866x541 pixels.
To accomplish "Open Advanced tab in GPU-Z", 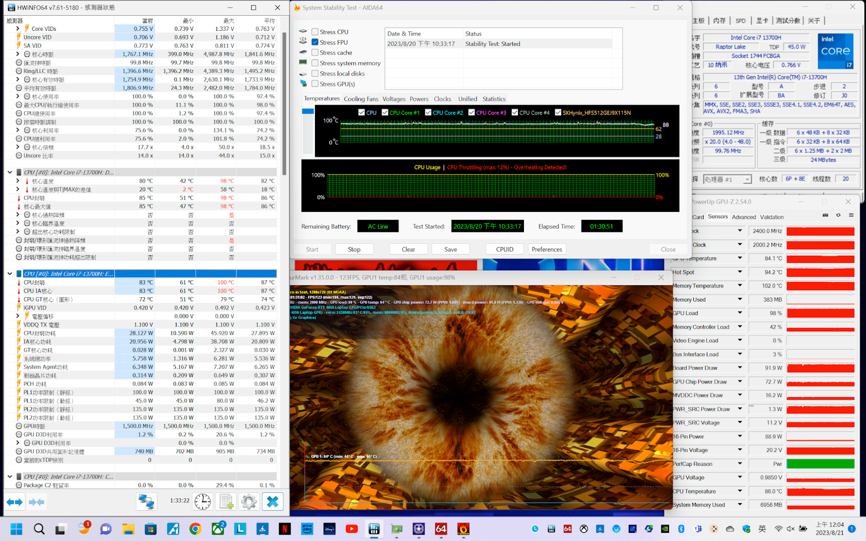I will click(x=744, y=217).
